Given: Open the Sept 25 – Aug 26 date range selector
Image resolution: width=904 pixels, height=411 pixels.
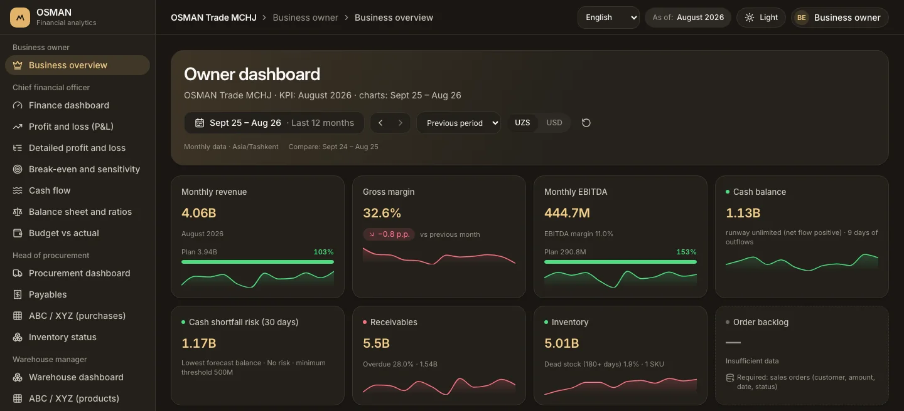Looking at the screenshot, I should (x=274, y=123).
